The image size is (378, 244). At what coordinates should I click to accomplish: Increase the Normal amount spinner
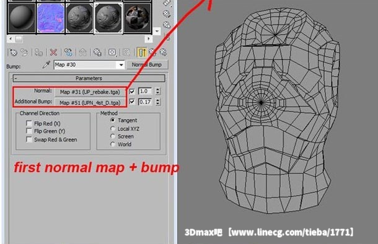pos(158,89)
